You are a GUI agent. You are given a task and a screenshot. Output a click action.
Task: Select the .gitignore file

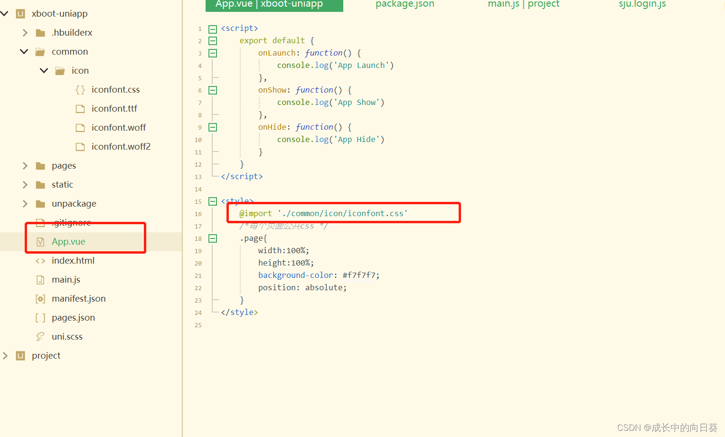[71, 222]
